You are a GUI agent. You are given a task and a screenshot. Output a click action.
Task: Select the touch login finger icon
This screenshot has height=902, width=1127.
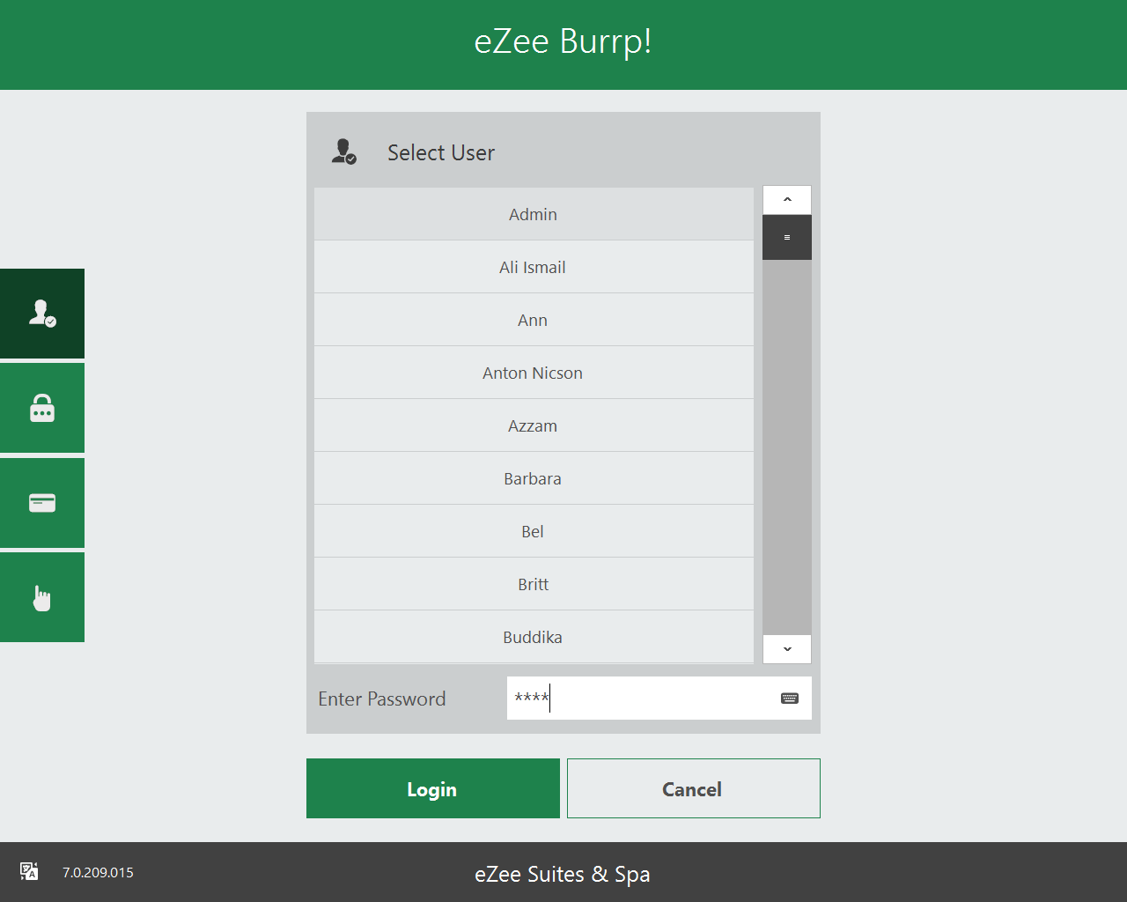[x=41, y=596]
